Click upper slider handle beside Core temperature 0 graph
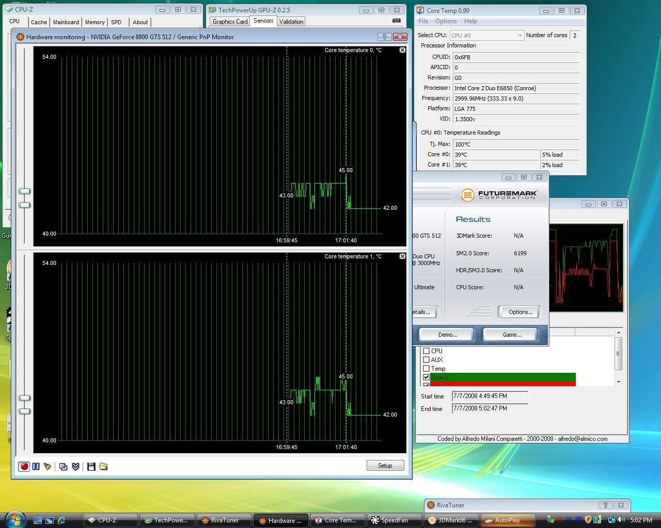 coord(25,191)
